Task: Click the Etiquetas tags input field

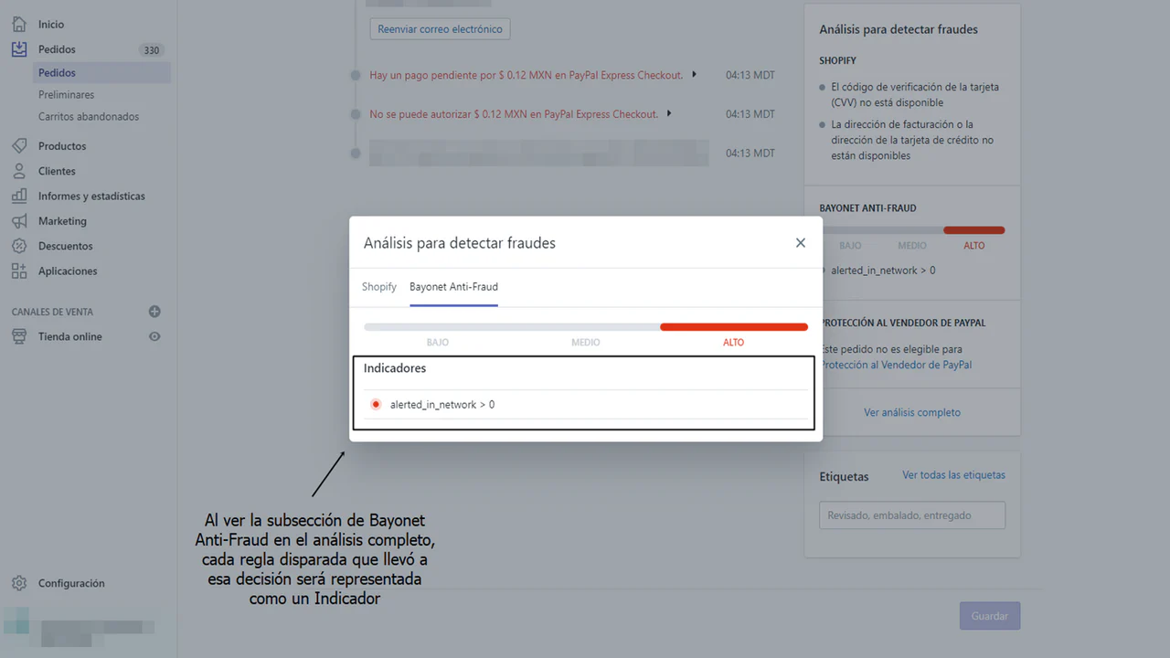Action: point(912,515)
